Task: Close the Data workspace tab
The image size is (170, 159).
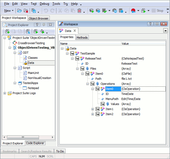Action: [75, 31]
